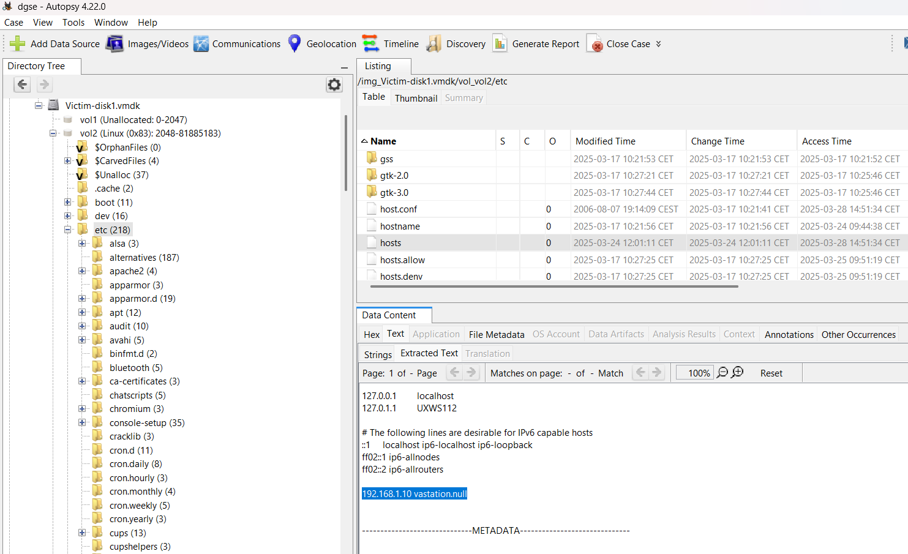Select the Extracted Text sub-tab
The image size is (908, 554).
[x=429, y=353]
